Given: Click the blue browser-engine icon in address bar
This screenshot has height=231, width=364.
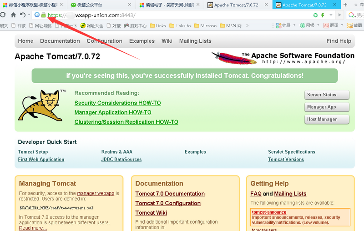Looking at the screenshot, I should [x=37, y=15].
